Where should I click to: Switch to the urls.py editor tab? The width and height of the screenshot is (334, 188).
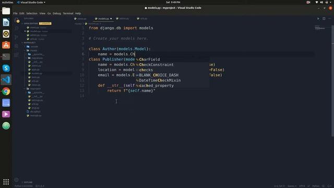[144, 19]
